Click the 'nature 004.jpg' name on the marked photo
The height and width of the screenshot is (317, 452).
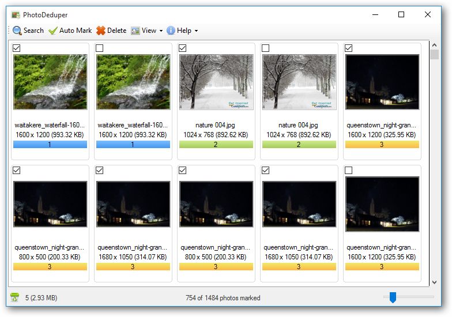tap(216, 125)
